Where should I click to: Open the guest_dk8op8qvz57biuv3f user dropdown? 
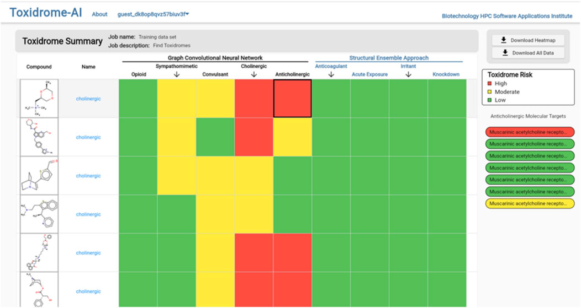[153, 14]
